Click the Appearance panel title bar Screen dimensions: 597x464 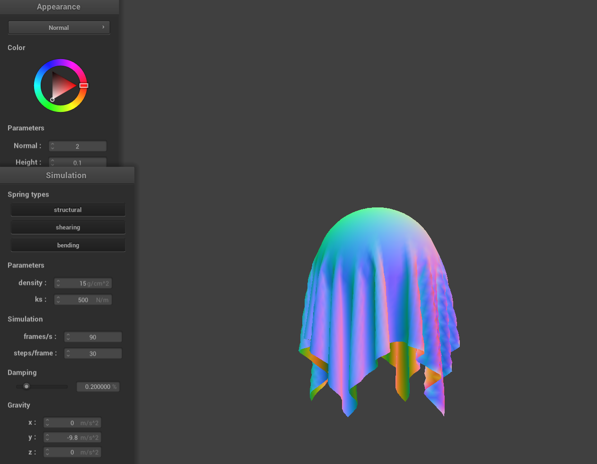pos(59,7)
